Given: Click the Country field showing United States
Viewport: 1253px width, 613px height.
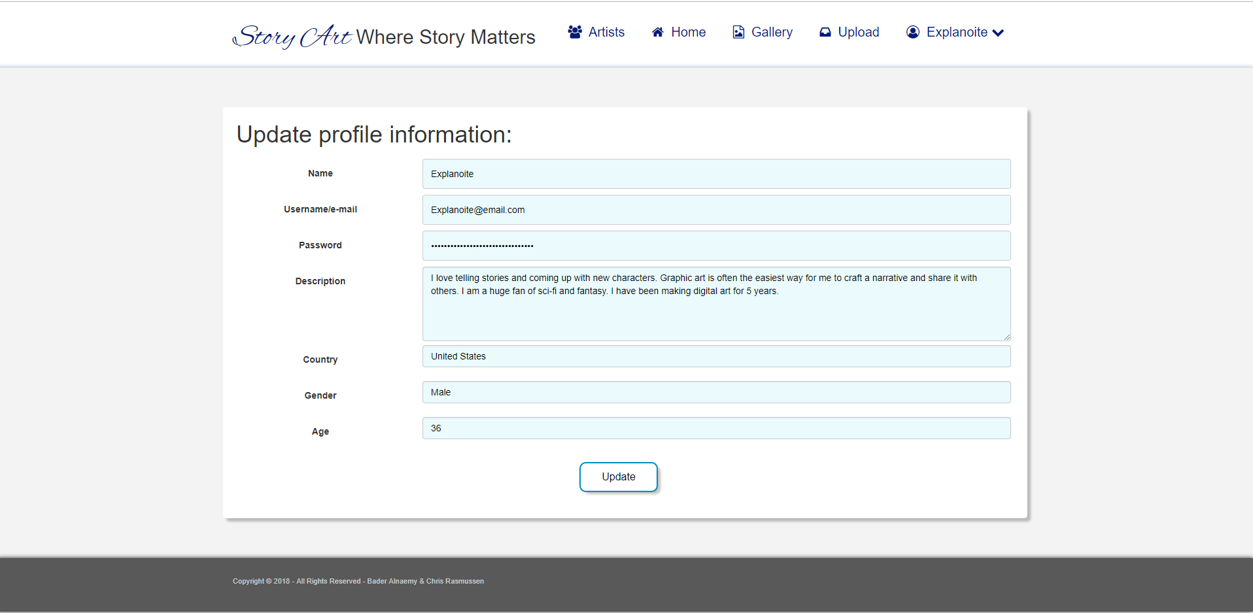Looking at the screenshot, I should (x=716, y=356).
